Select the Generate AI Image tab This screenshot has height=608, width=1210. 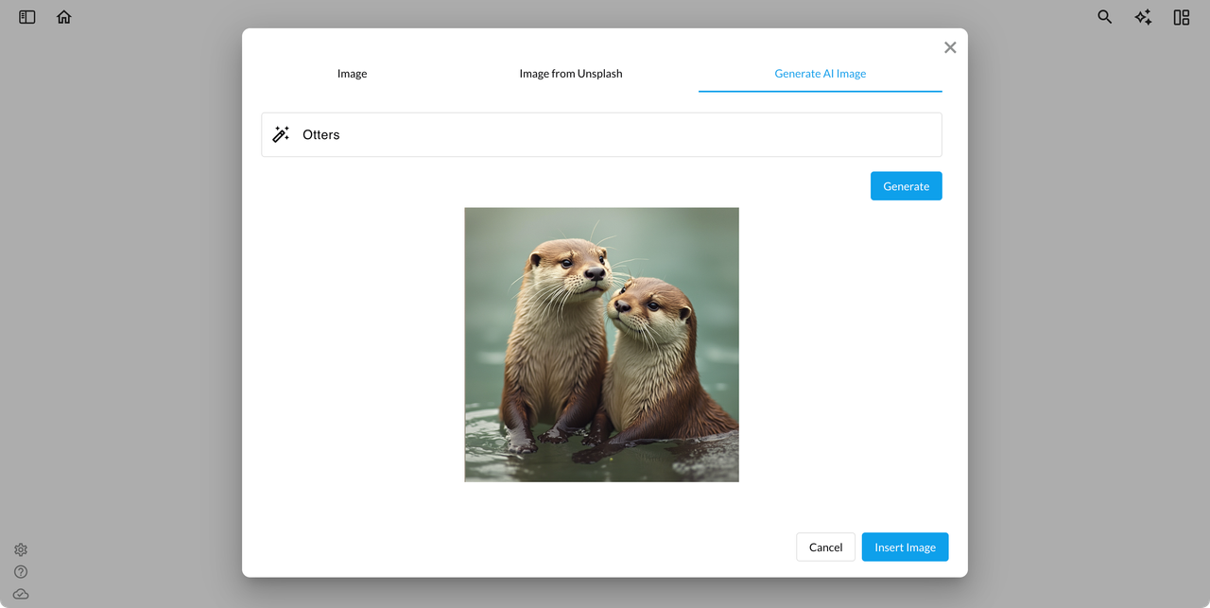821,73
